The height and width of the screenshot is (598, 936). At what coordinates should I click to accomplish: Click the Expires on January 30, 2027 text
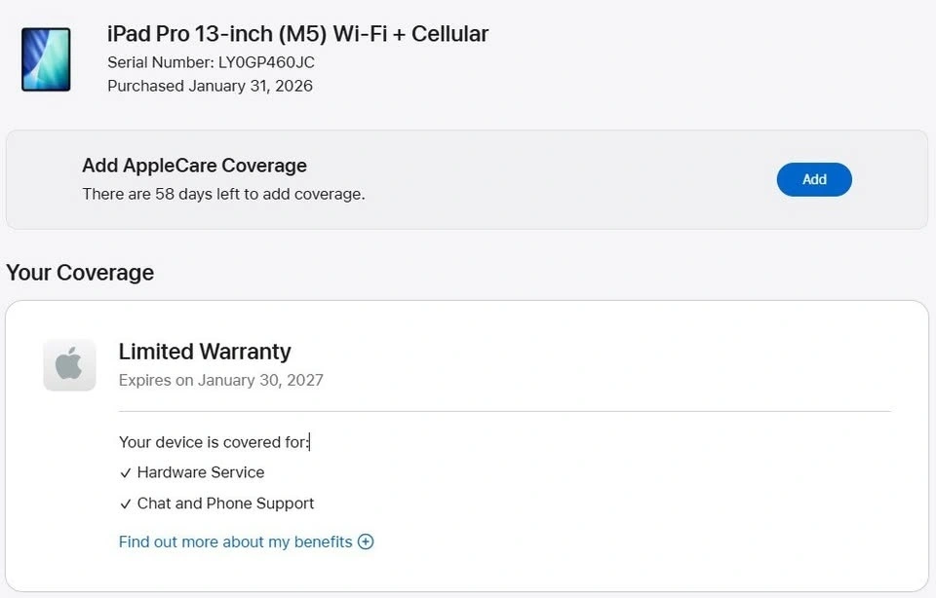(220, 380)
